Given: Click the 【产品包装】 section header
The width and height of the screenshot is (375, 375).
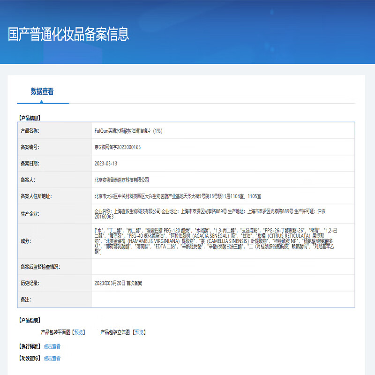Looking at the screenshot, I should [29, 321].
